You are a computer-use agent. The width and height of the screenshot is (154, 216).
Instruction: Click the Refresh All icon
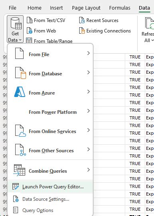150,23
